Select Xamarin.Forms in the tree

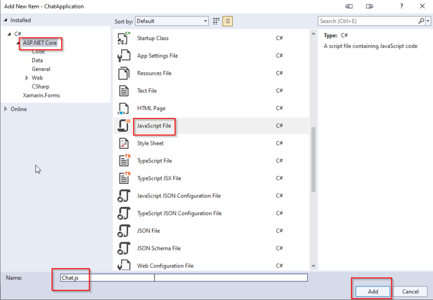click(41, 95)
